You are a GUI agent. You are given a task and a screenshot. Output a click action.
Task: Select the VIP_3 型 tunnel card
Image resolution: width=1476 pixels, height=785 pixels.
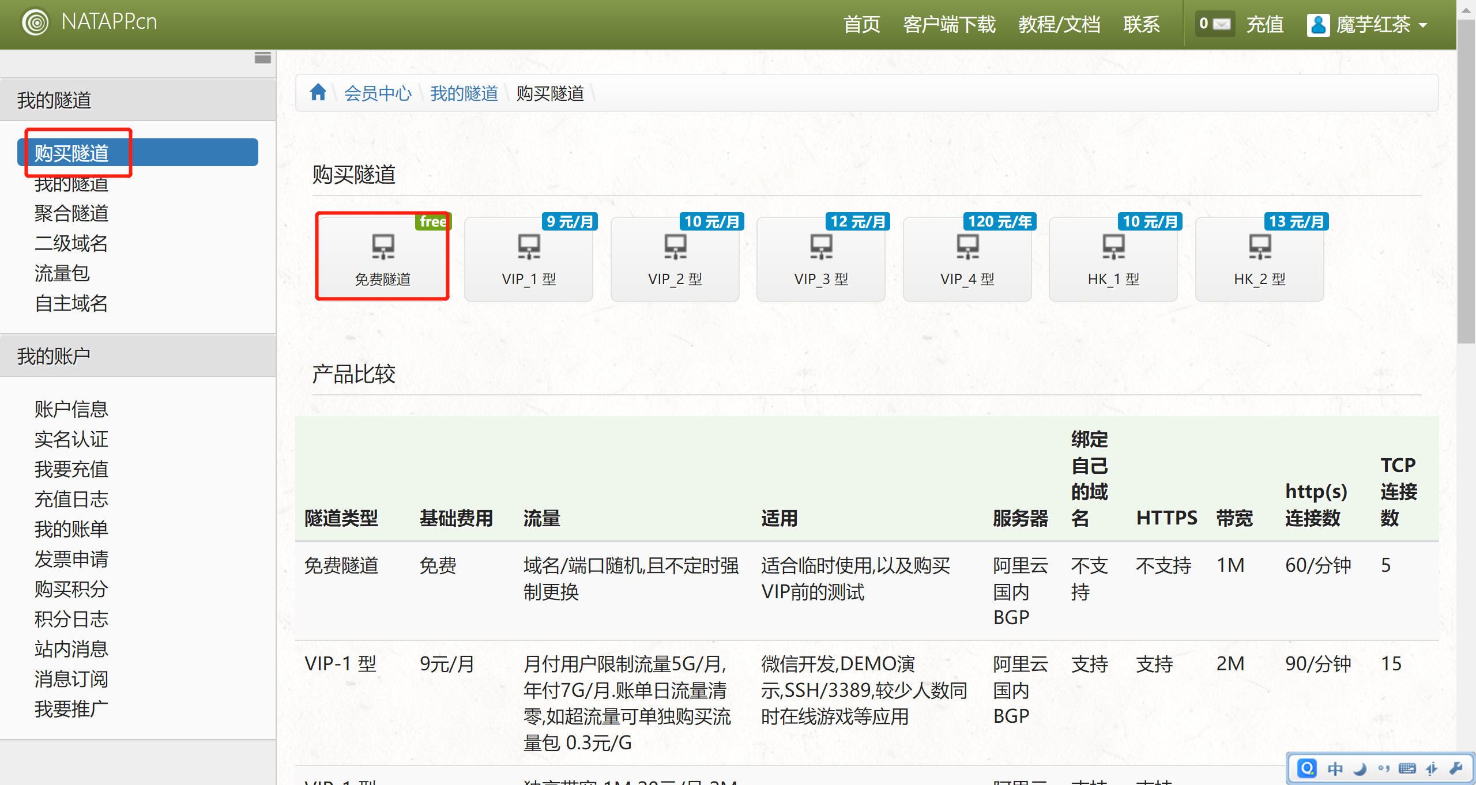(x=821, y=259)
